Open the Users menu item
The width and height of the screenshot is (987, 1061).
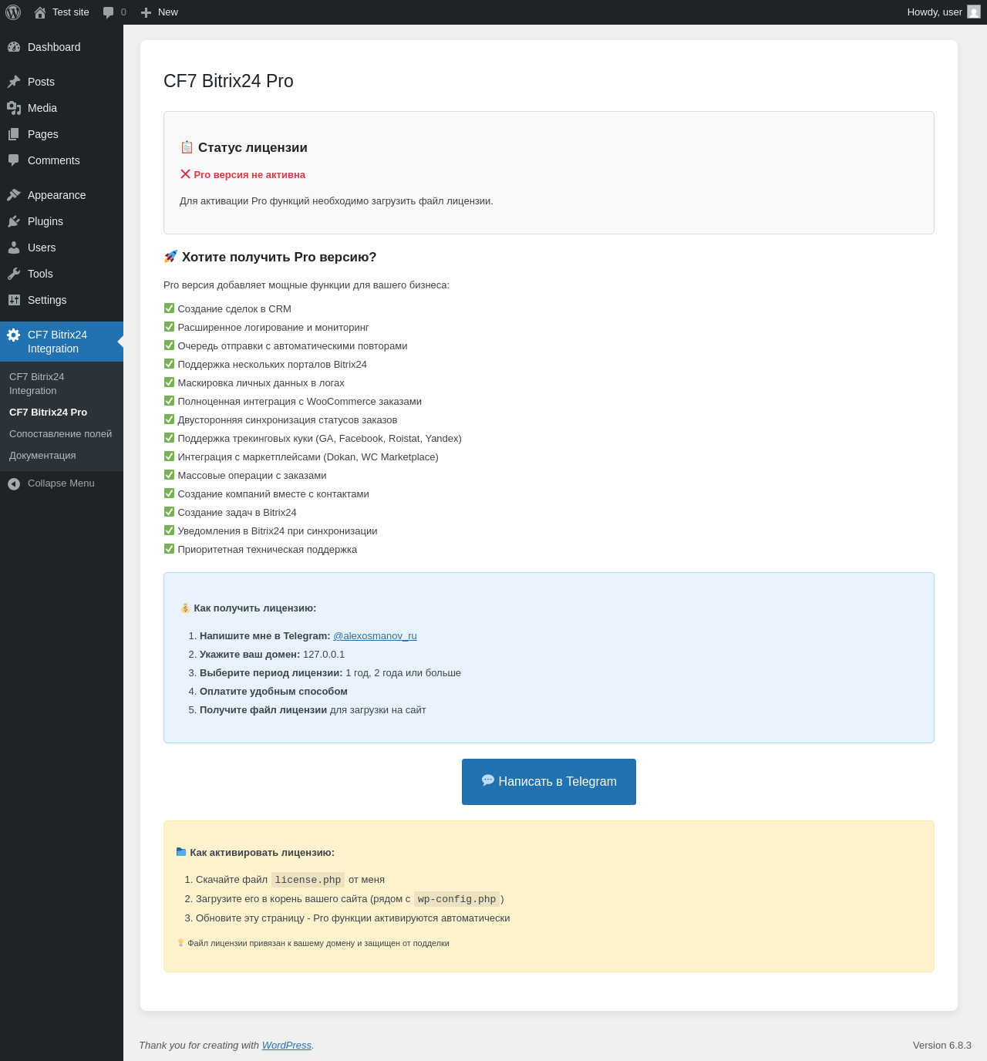pos(42,248)
